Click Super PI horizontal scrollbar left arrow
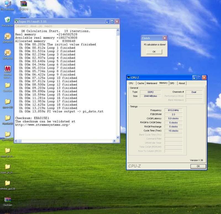Screen dimensions: 221x214 (x=16, y=141)
